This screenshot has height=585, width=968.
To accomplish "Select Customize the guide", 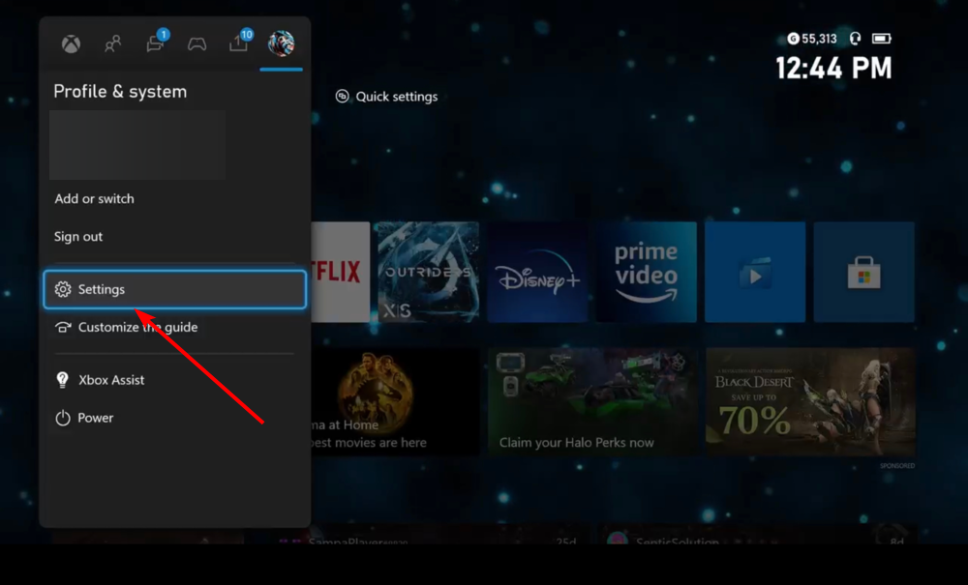I will [x=137, y=327].
